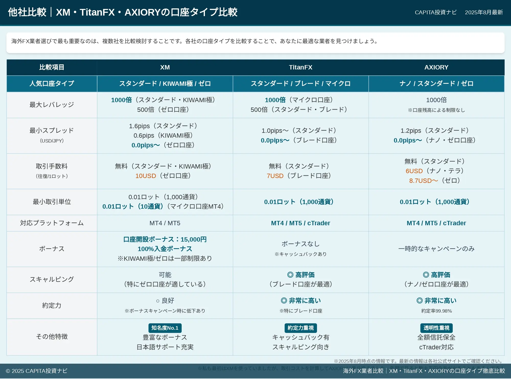The height and width of the screenshot is (379, 511).
Task: Click 口座開設ボーナス：15,000円 text
Action: click(x=165, y=239)
